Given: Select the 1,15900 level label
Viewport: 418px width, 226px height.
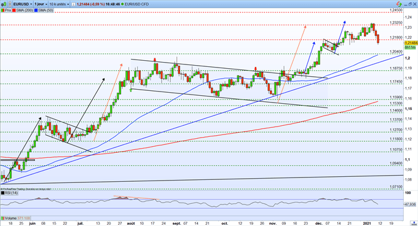Looking at the screenshot, I should click(x=396, y=98).
